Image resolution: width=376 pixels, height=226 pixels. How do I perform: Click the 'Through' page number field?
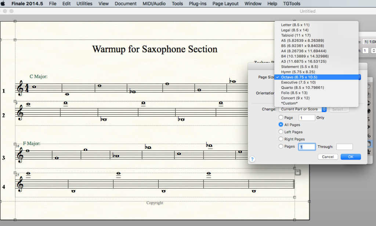coord(344,147)
